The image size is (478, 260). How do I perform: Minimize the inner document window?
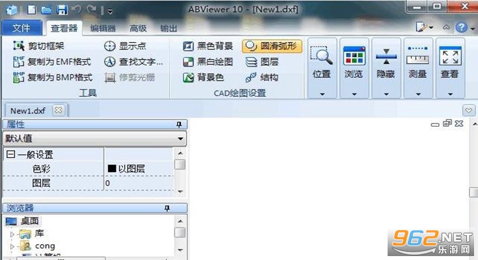[x=435, y=124]
